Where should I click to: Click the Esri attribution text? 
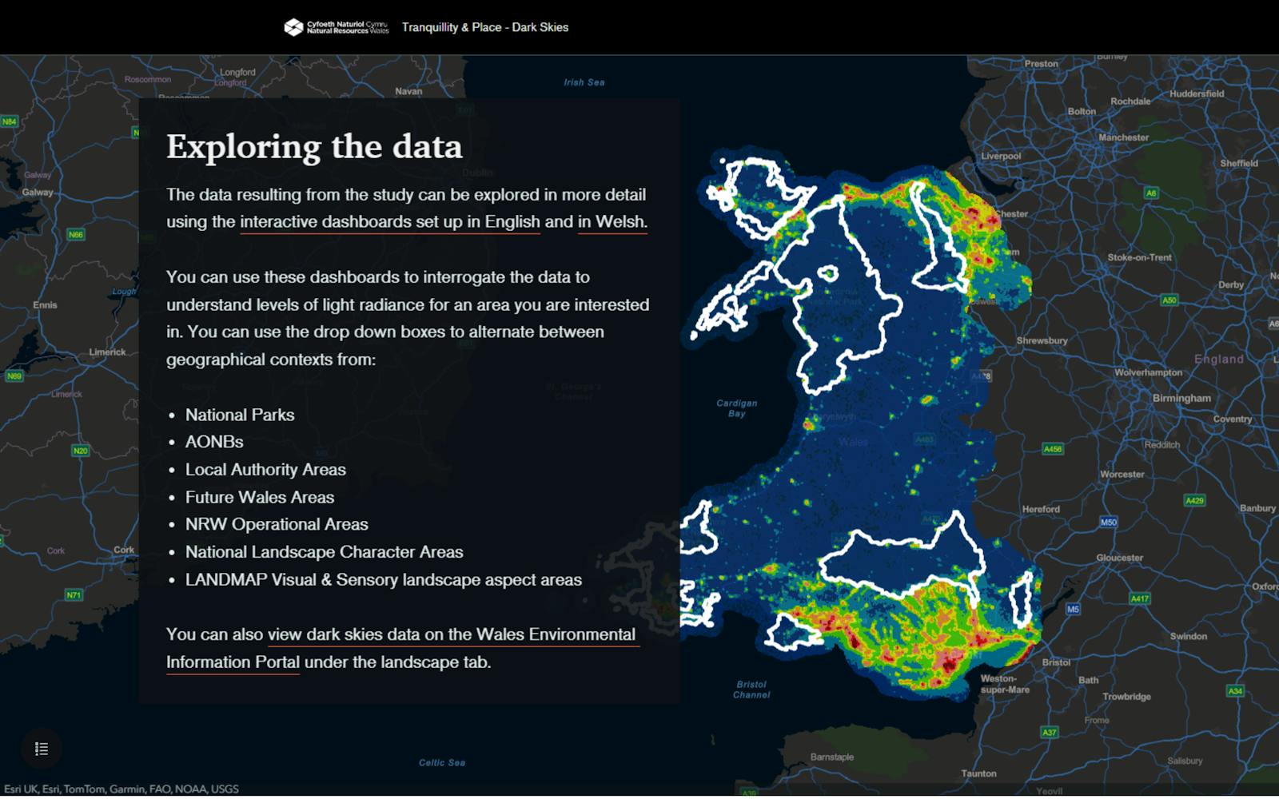122,789
